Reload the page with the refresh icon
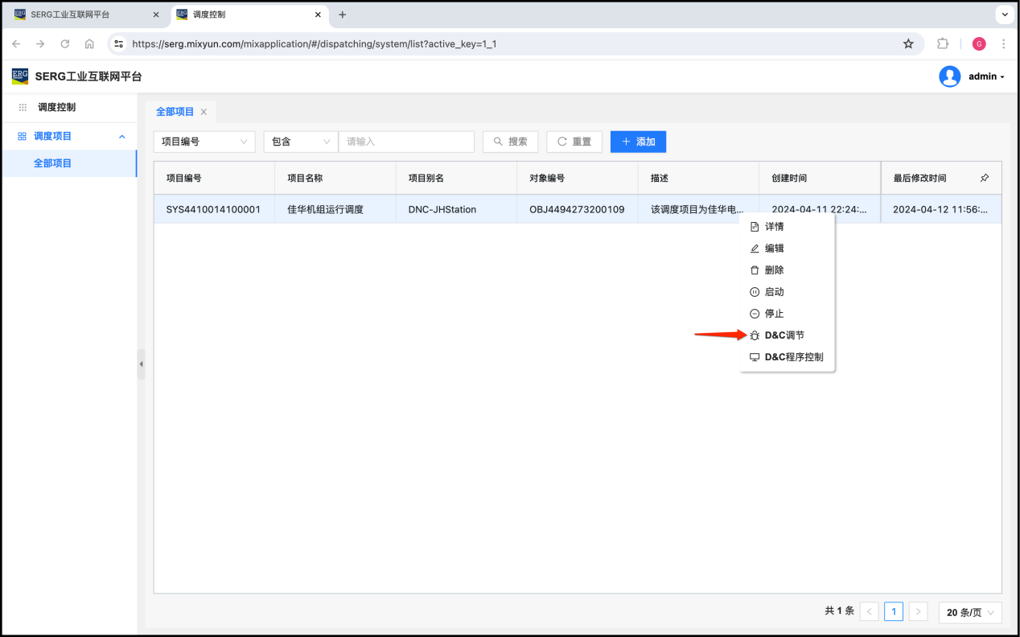Image resolution: width=1020 pixels, height=637 pixels. (65, 43)
